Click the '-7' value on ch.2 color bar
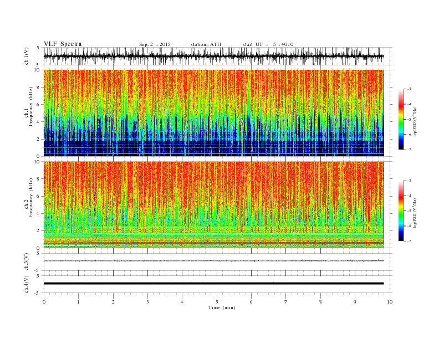 (x=409, y=241)
